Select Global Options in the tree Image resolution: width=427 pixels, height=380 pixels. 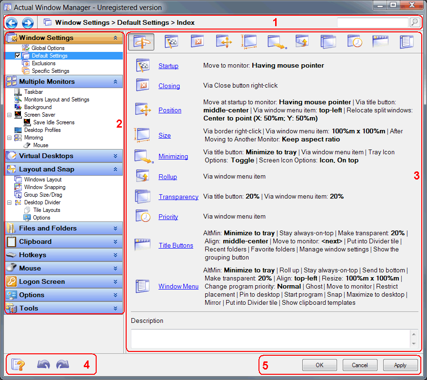(48, 48)
